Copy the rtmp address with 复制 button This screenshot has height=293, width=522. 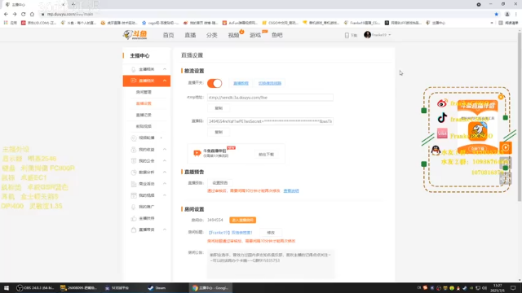point(219,108)
